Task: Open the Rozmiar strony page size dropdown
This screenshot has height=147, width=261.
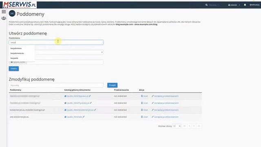Action: [177, 126]
